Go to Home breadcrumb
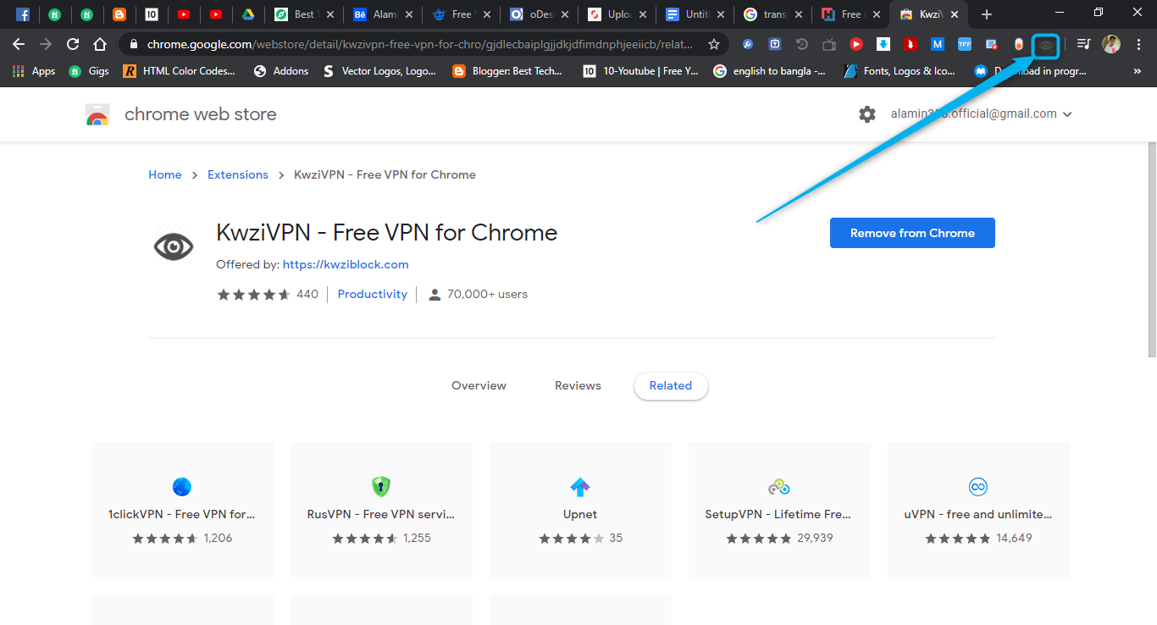This screenshot has width=1157, height=625. click(x=165, y=174)
